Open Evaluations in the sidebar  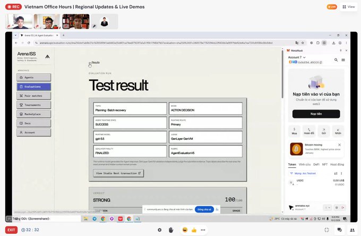point(34,87)
